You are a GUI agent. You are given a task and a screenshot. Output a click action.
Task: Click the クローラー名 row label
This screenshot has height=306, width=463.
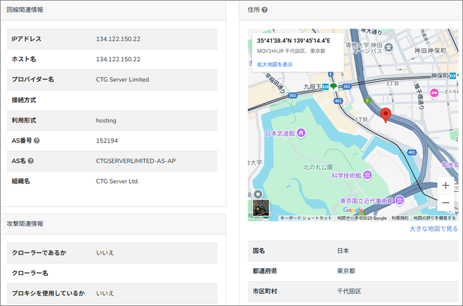click(x=30, y=273)
